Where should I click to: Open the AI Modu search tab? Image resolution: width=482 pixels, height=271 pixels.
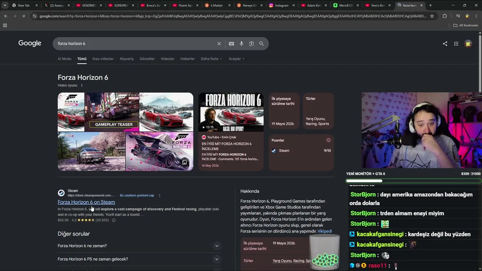click(64, 59)
